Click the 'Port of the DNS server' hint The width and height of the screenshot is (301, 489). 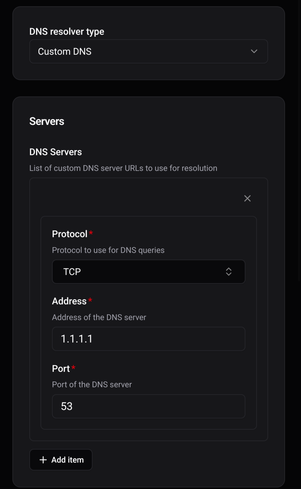click(92, 385)
